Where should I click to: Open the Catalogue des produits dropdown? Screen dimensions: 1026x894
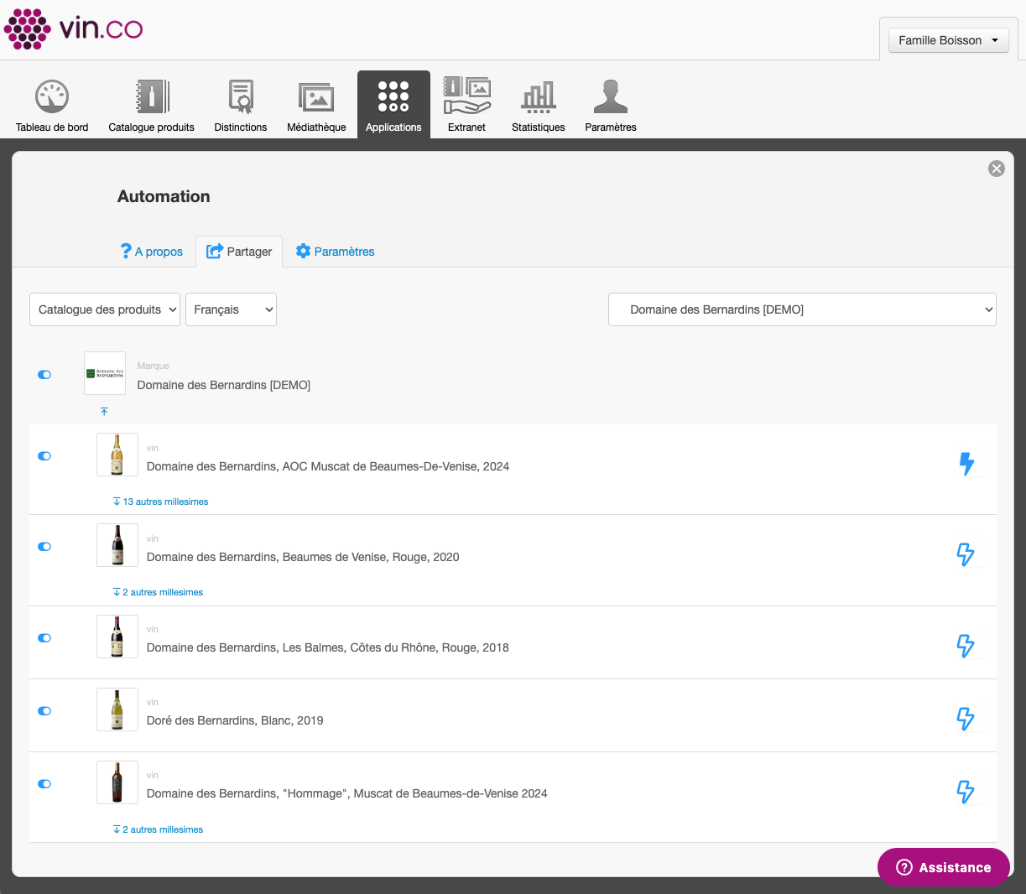click(x=105, y=309)
